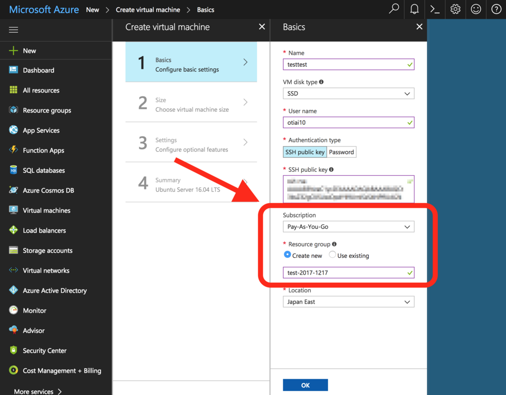Choose SSH public key authentication
The image size is (506, 395).
pyautogui.click(x=304, y=152)
